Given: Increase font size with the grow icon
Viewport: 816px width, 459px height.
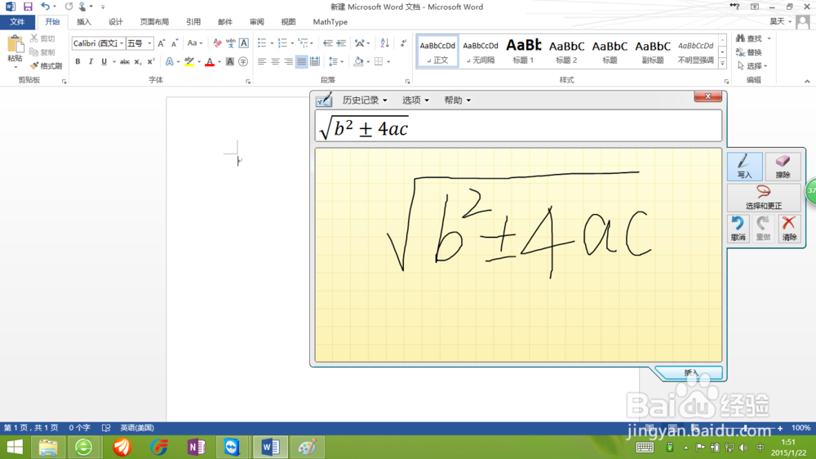Looking at the screenshot, I should (x=162, y=43).
